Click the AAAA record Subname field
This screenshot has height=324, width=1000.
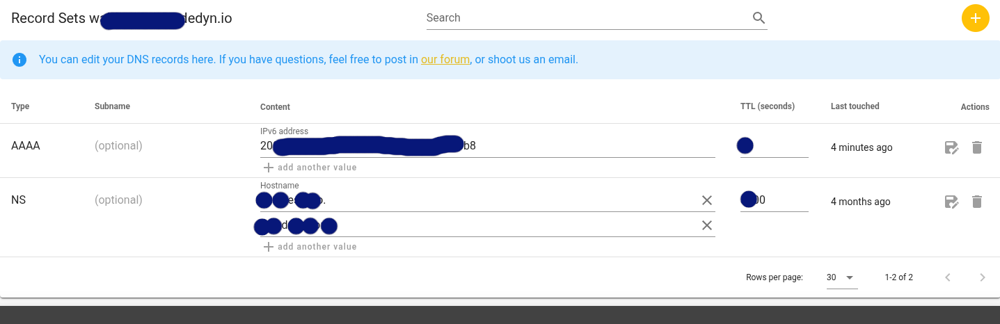coord(167,146)
